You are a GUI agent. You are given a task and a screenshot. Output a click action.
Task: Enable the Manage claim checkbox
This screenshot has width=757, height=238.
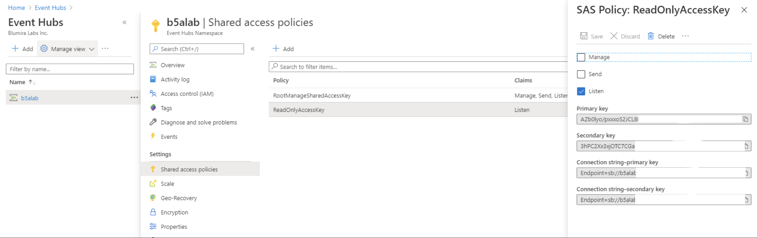click(581, 57)
